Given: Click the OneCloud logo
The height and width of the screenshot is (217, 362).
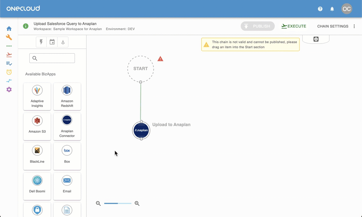Looking at the screenshot, I should (x=23, y=9).
